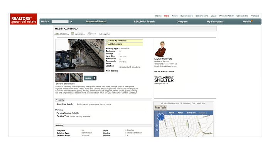270x160 pixels.
Task: Select the first small photo thumbnail
Action: (x=62, y=77)
